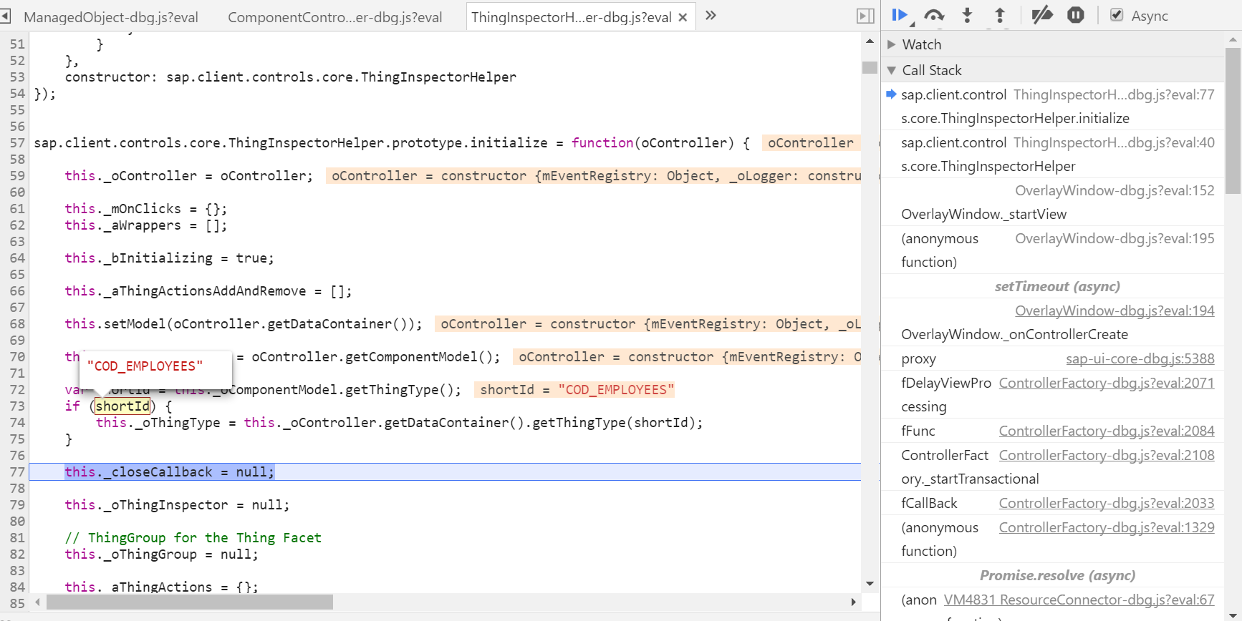1242x621 pixels.
Task: Click the Call Stack panel scrollbar thumb
Action: 1233,120
